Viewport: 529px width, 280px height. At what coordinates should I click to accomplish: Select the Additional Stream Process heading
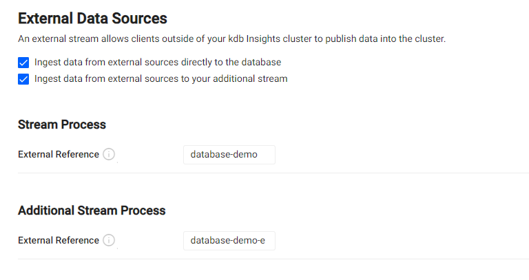click(x=92, y=211)
